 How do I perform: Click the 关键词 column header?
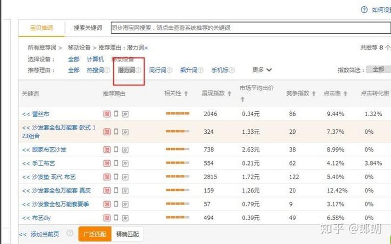coord(30,94)
